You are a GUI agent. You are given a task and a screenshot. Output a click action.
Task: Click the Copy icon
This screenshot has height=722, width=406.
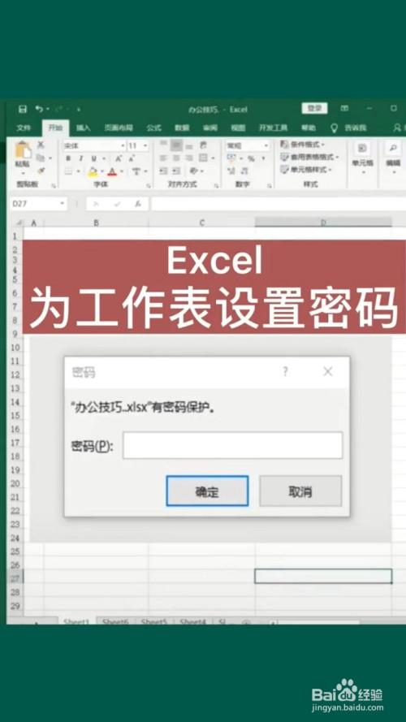click(x=41, y=158)
